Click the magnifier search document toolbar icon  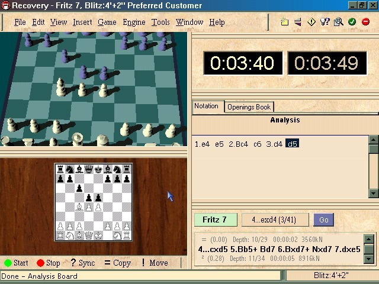(338, 22)
